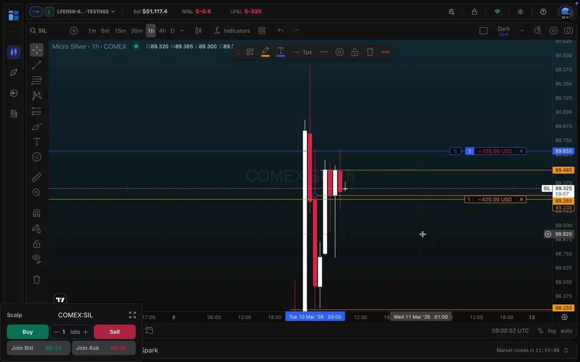This screenshot has width=580, height=362.
Task: Toggle magnet mode for drawings
Action: 37,213
